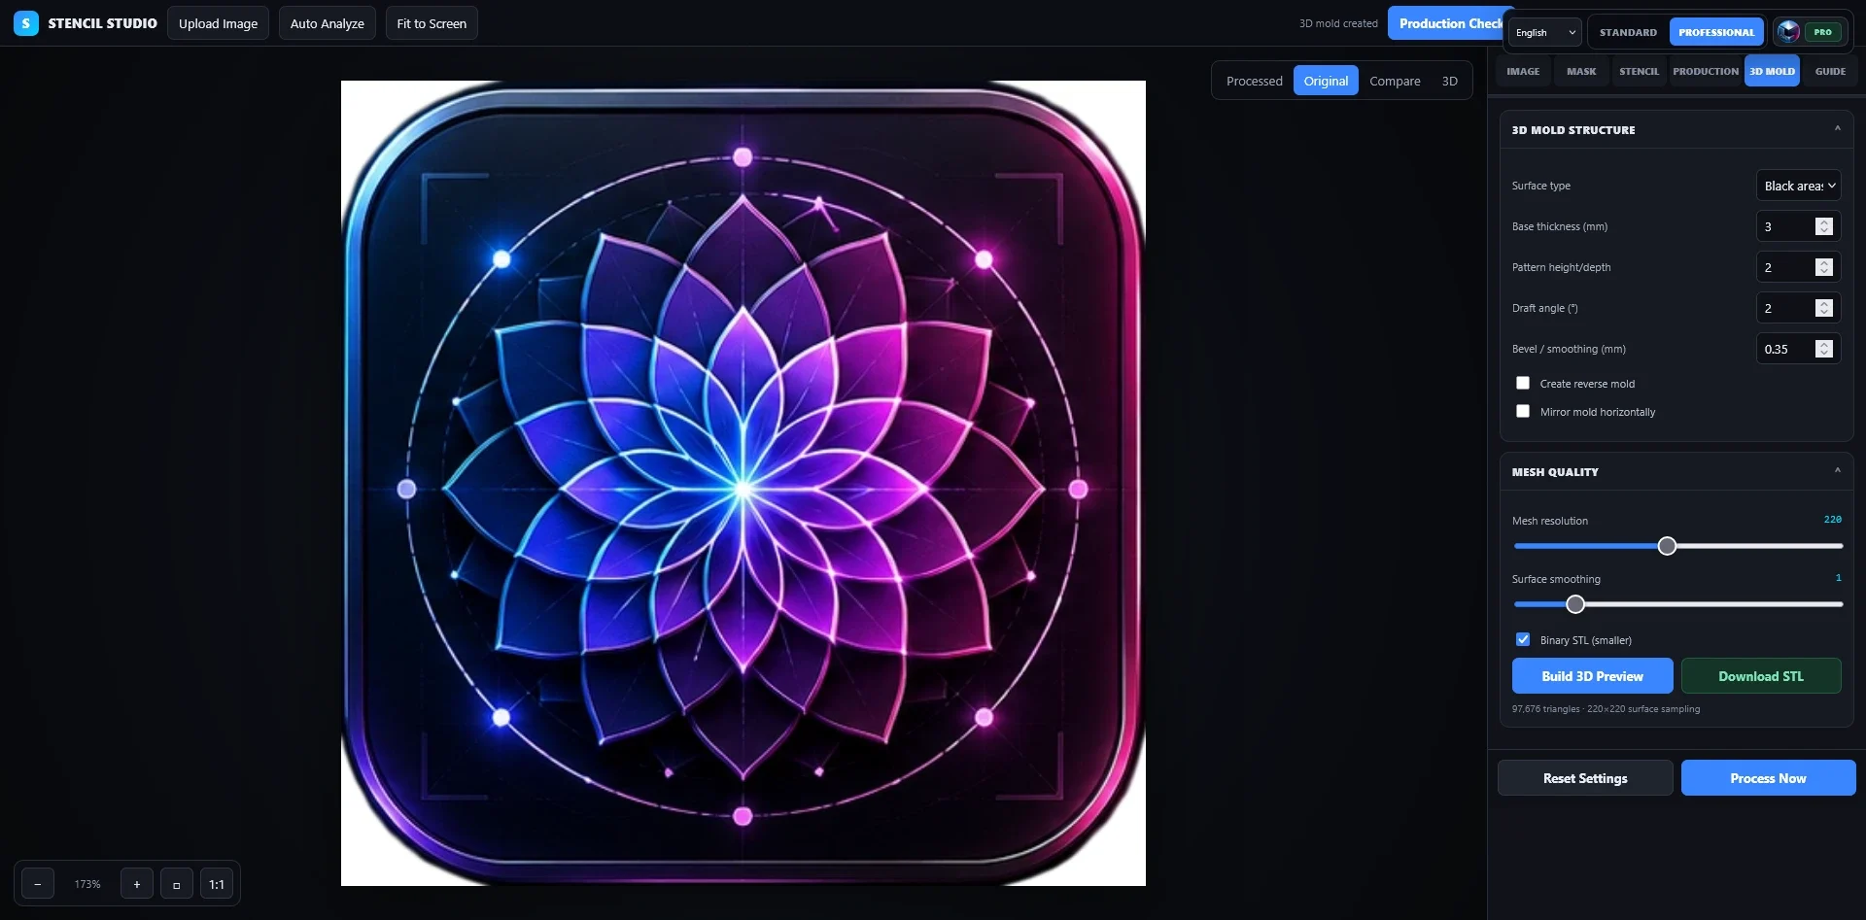Switch to Standard mode
The width and height of the screenshot is (1866, 920).
(x=1628, y=32)
